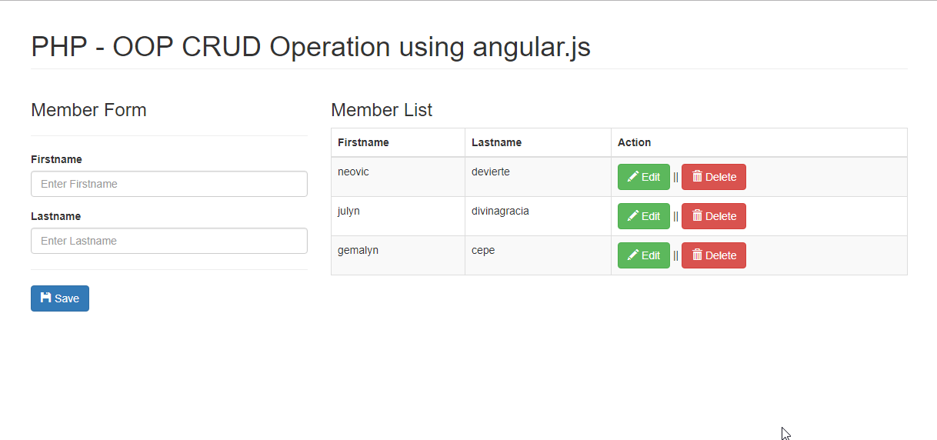This screenshot has height=440, width=937.
Task: Focus the Enter Lastname input field
Action: pyautogui.click(x=169, y=241)
